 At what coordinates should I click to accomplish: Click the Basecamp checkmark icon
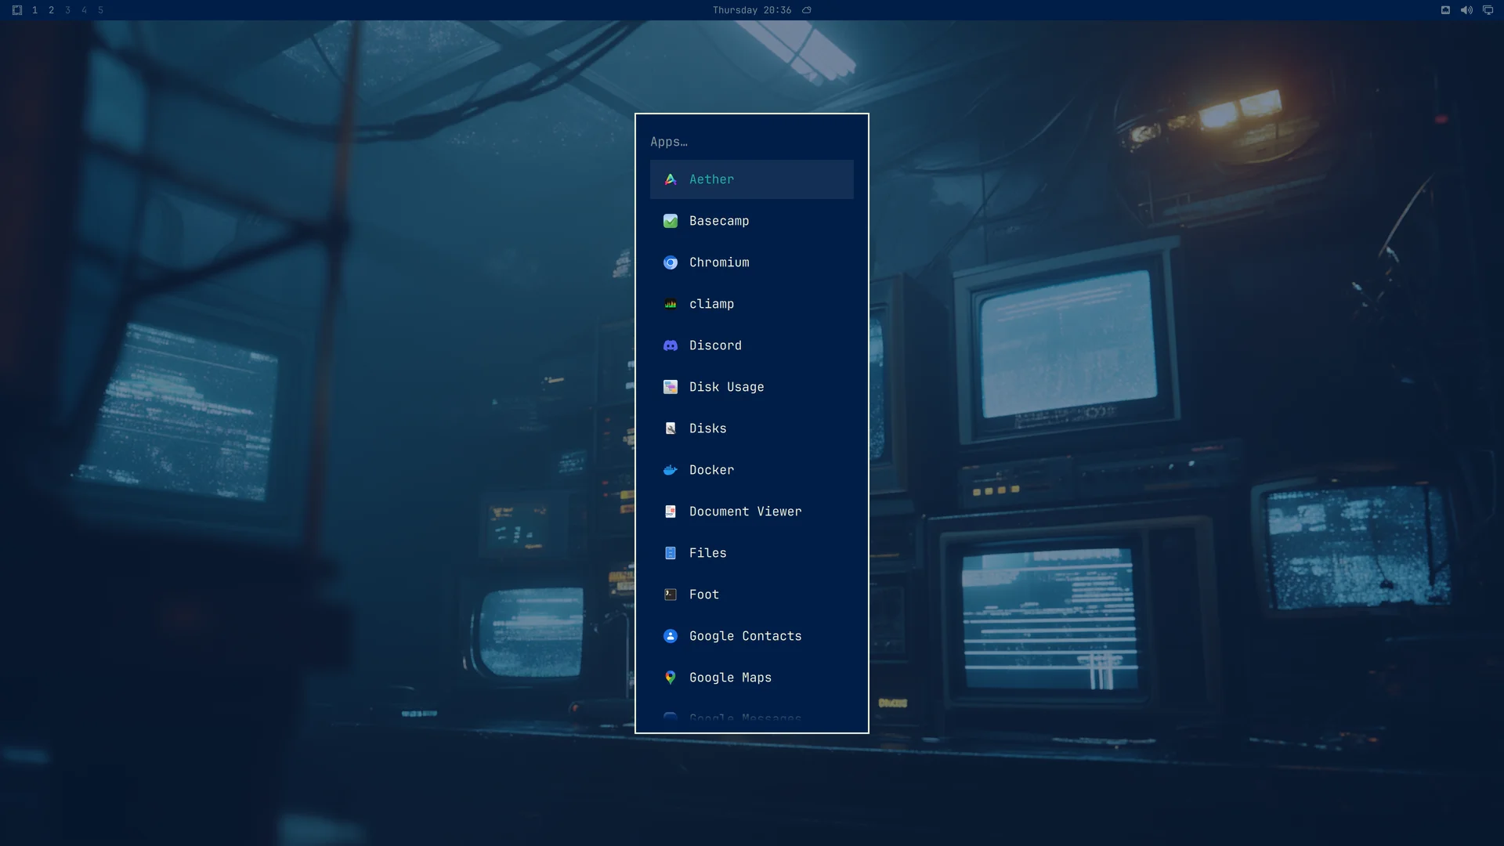pos(671,221)
